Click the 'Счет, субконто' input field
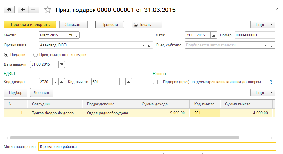Viewport: 283px width, 154px height. point(224,45)
